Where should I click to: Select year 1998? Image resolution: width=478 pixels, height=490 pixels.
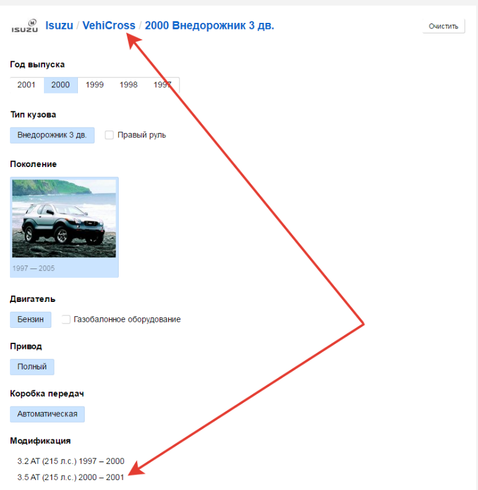pyautogui.click(x=129, y=85)
